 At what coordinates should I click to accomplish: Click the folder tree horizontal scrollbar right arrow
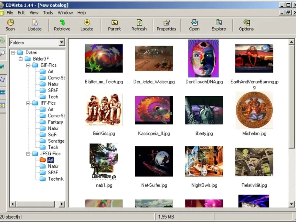[62, 204]
